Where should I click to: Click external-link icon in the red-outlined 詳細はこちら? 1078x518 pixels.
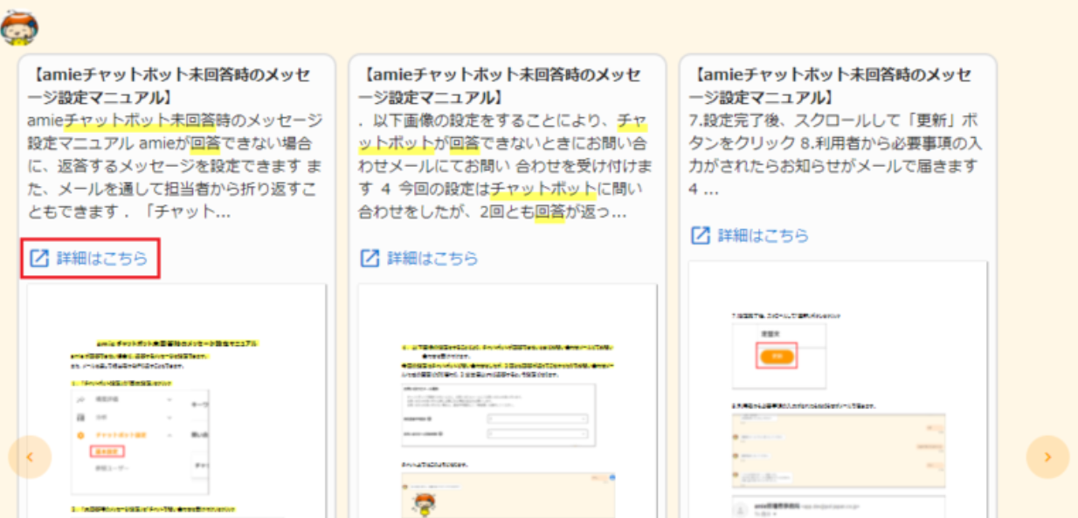coord(39,258)
